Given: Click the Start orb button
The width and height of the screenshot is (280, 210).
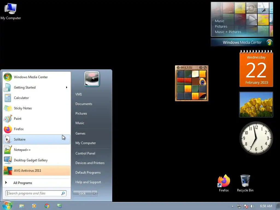Looking at the screenshot, I should pyautogui.click(x=7, y=206).
